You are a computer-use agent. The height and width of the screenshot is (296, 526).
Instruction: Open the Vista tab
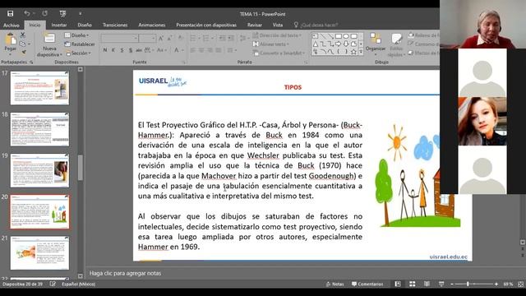(x=278, y=25)
